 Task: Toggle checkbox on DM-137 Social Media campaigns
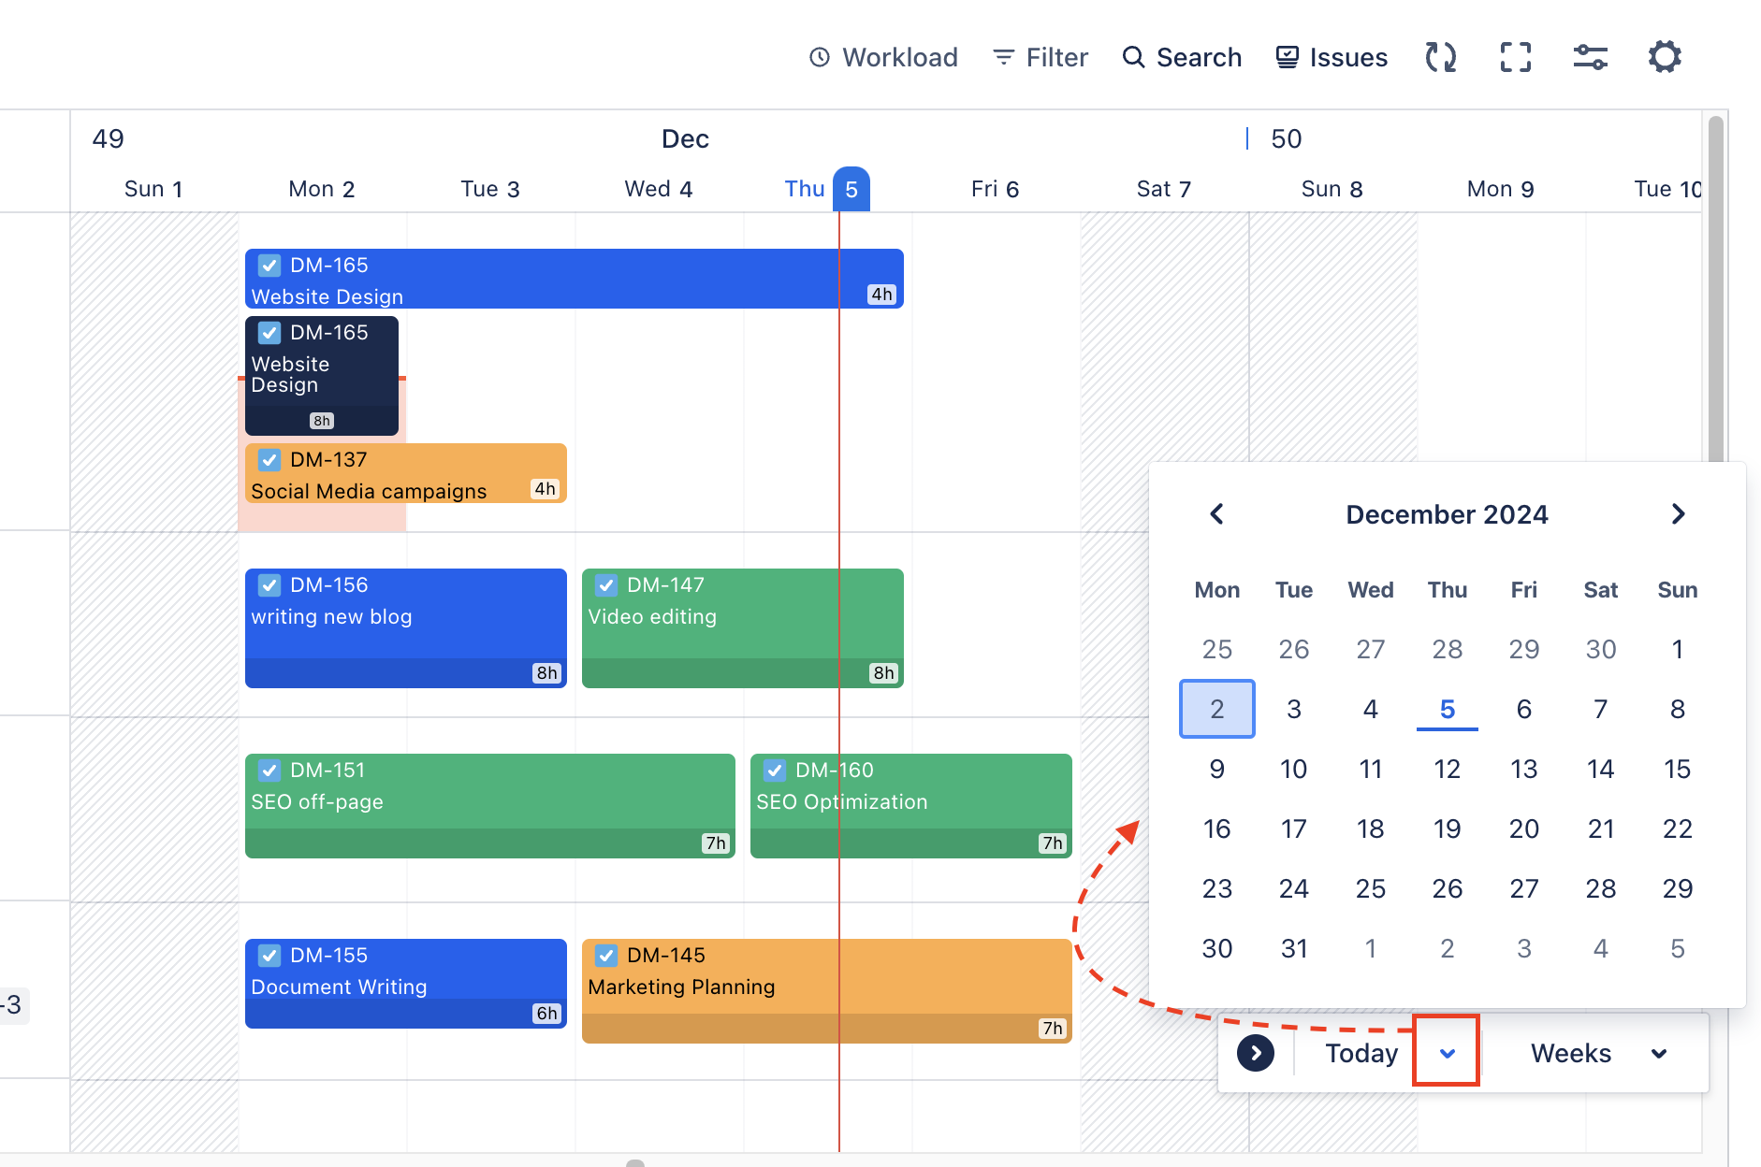269,460
